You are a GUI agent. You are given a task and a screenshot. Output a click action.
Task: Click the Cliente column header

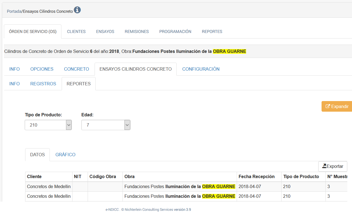pyautogui.click(x=34, y=176)
